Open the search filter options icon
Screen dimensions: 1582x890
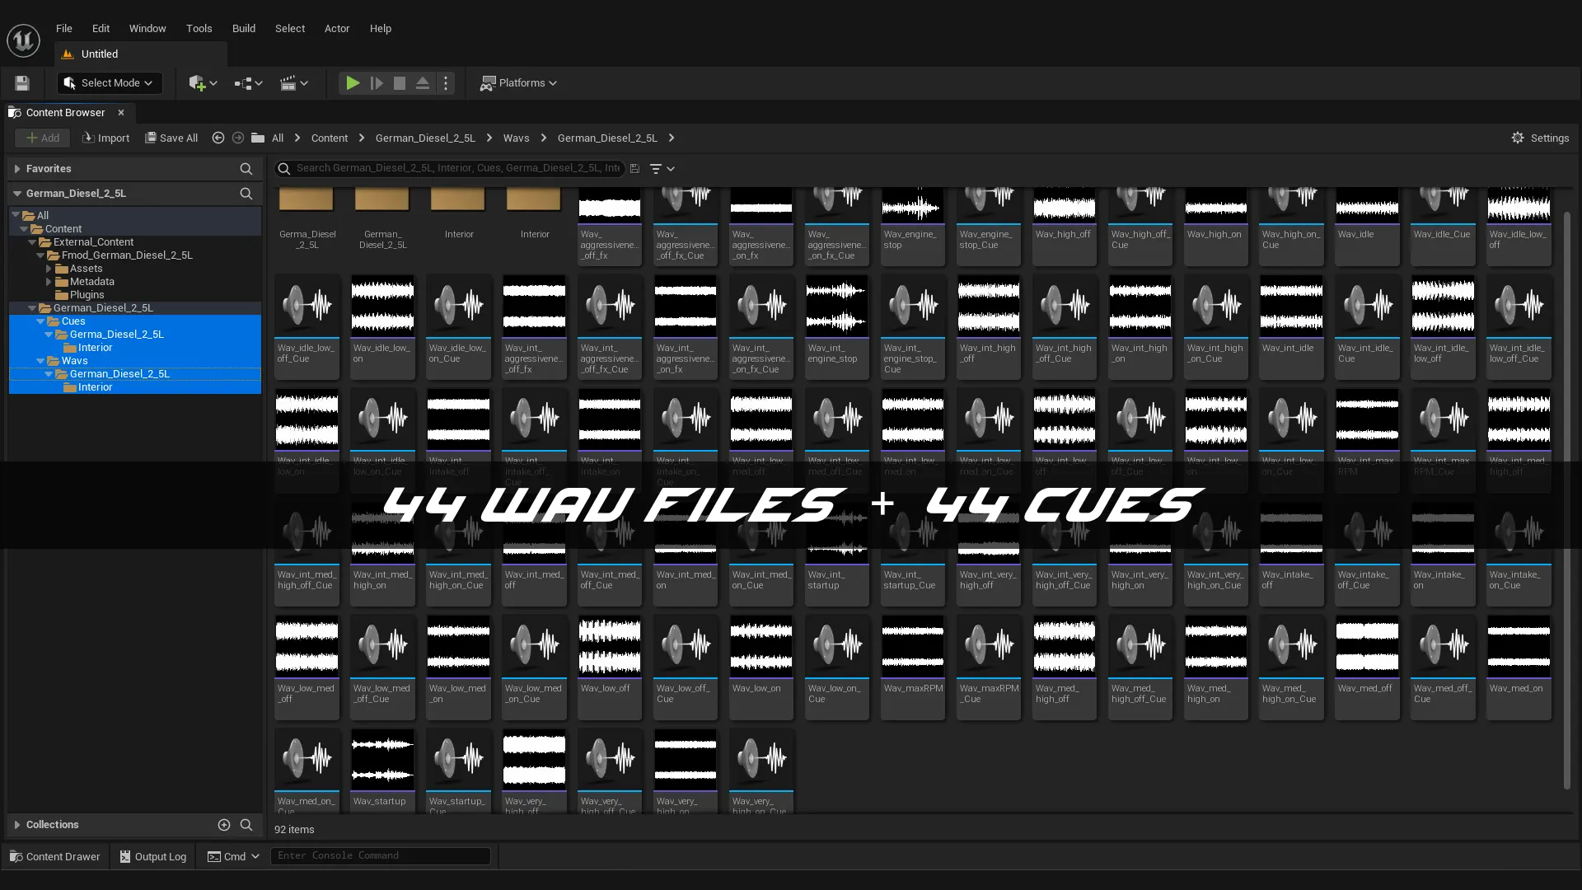[662, 168]
